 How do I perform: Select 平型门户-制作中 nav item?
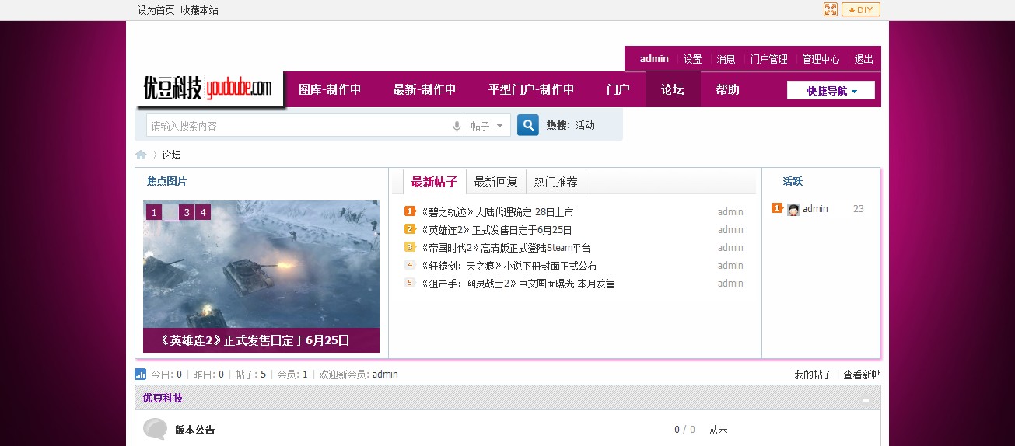[531, 89]
